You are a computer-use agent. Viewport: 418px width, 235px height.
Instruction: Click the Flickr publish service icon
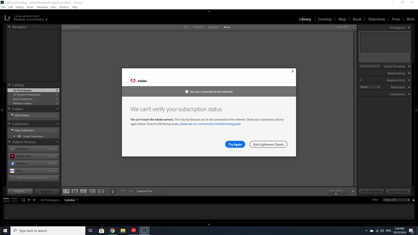pyautogui.click(x=12, y=171)
